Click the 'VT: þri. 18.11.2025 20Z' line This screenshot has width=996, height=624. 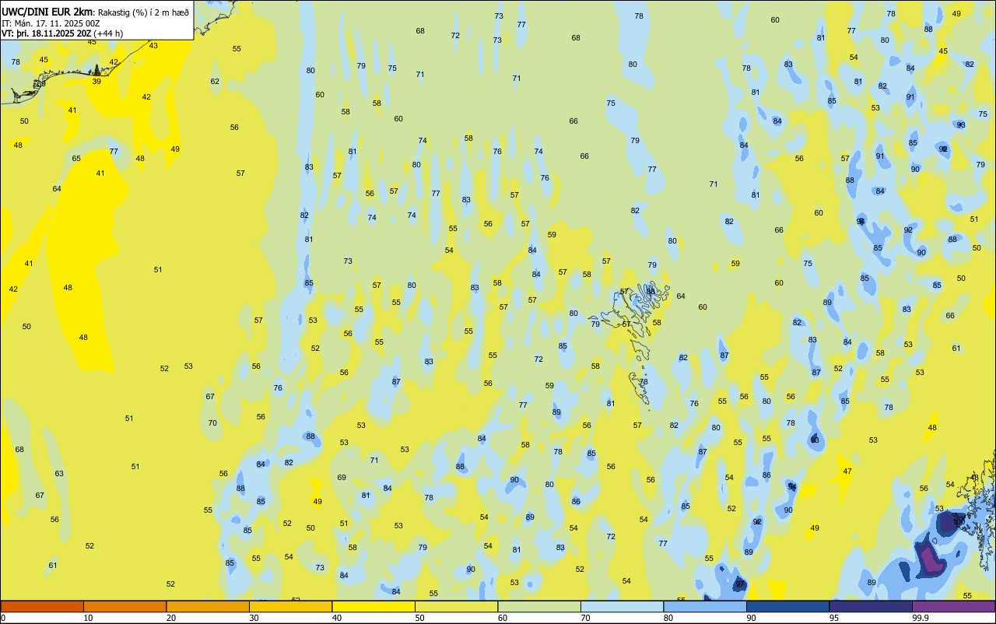pyautogui.click(x=47, y=33)
